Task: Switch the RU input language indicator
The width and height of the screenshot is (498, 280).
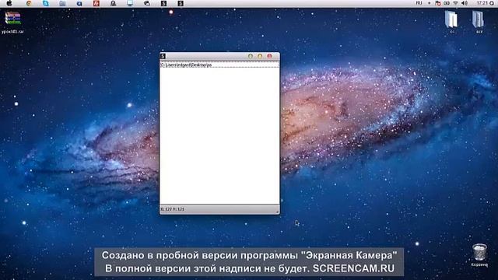Action: pyautogui.click(x=419, y=3)
